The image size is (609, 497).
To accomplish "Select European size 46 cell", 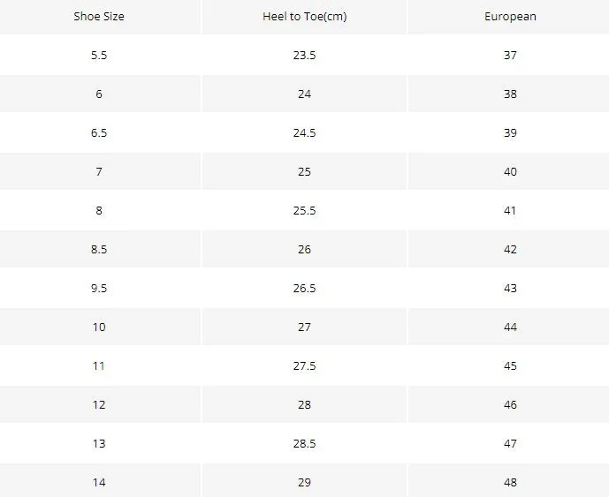I will click(510, 404).
